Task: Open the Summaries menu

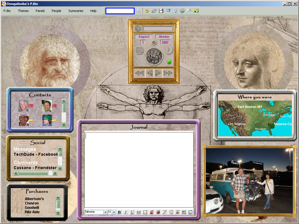Action: (76, 11)
